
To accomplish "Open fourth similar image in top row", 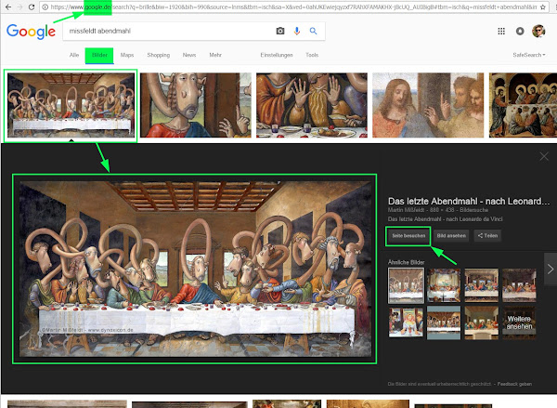I will [519, 285].
